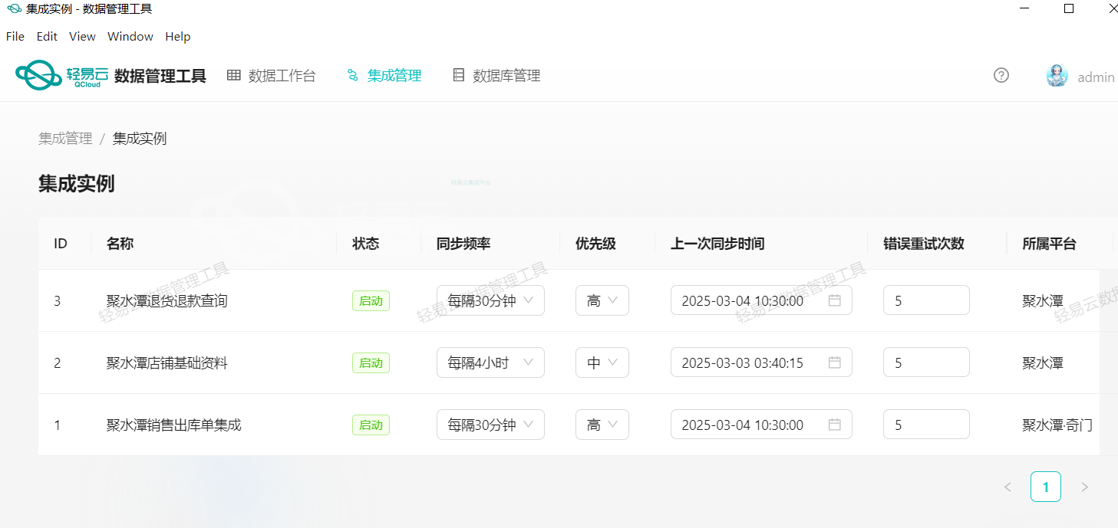Open the Window menu
This screenshot has width=1118, height=528.
(x=130, y=36)
